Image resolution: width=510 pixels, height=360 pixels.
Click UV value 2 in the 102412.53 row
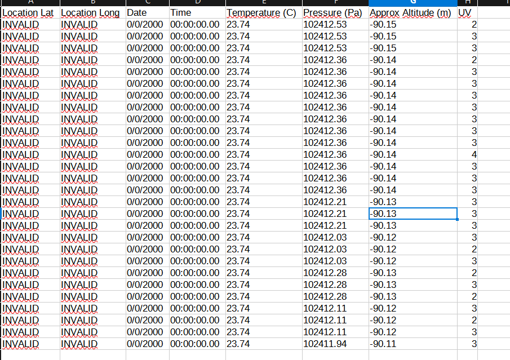[x=467, y=24]
